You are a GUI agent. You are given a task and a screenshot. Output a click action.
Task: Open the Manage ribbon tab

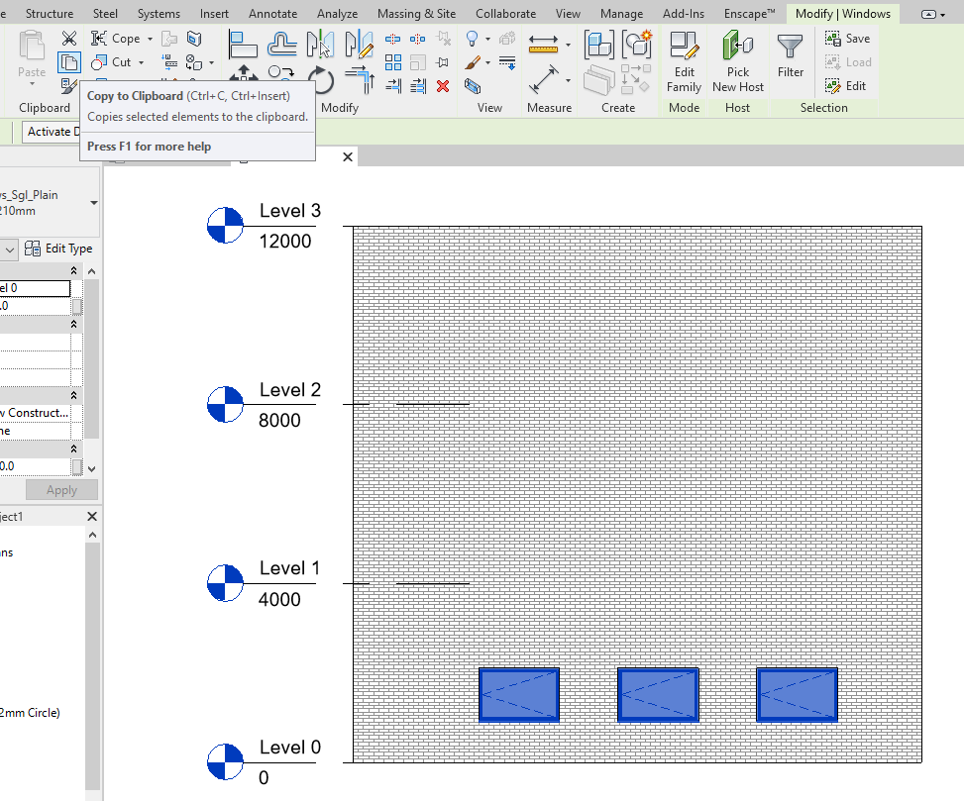click(621, 14)
